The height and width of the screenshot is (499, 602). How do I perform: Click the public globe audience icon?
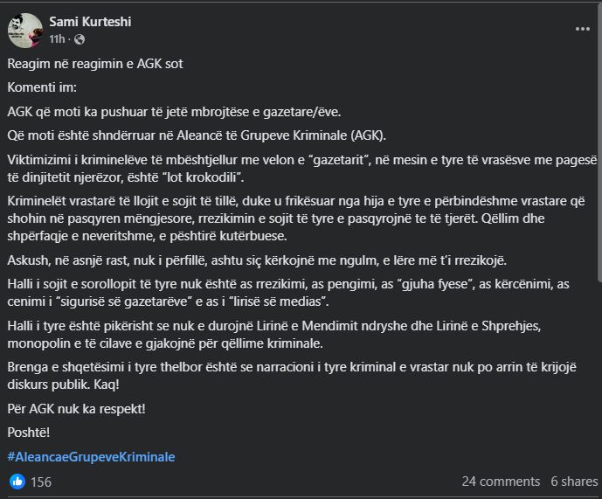[x=80, y=39]
